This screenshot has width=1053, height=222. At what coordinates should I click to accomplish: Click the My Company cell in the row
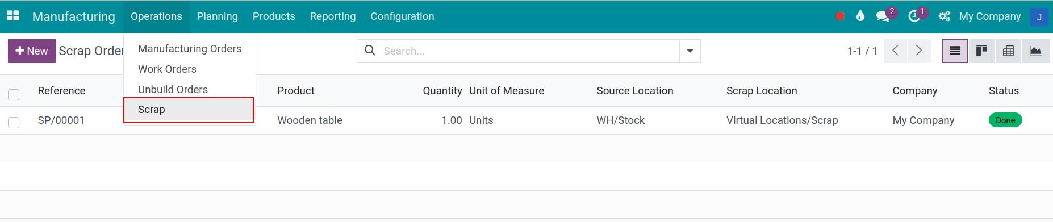coord(924,120)
